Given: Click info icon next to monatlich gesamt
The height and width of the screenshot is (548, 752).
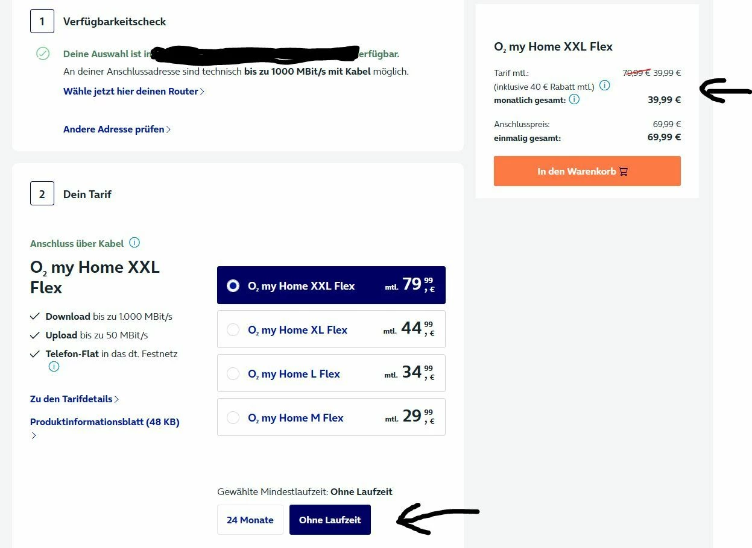Looking at the screenshot, I should 574,99.
